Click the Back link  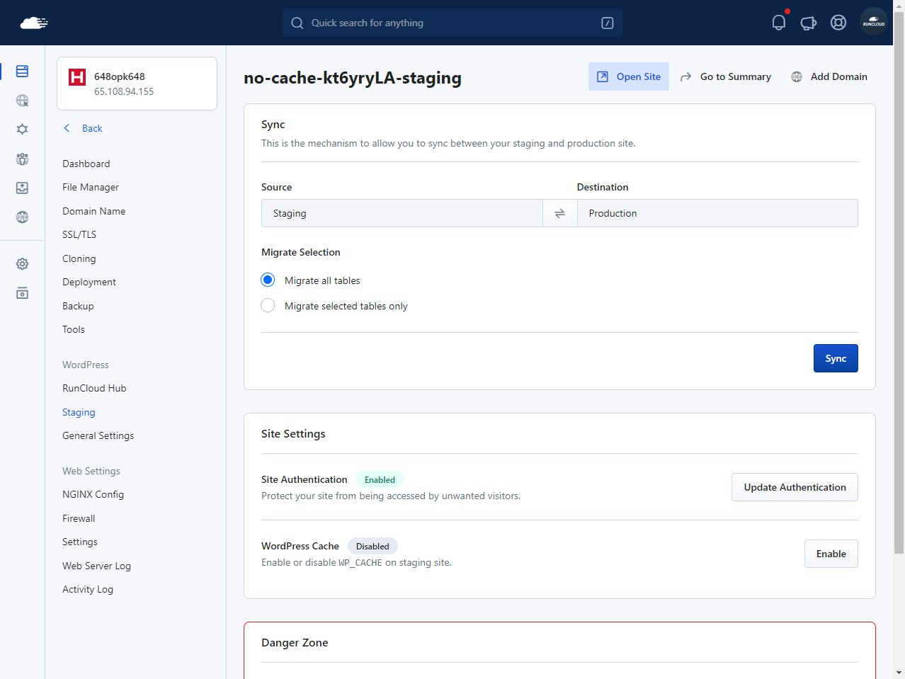(x=92, y=128)
